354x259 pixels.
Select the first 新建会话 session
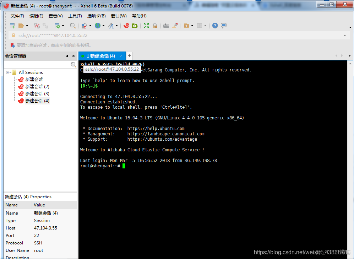point(34,80)
